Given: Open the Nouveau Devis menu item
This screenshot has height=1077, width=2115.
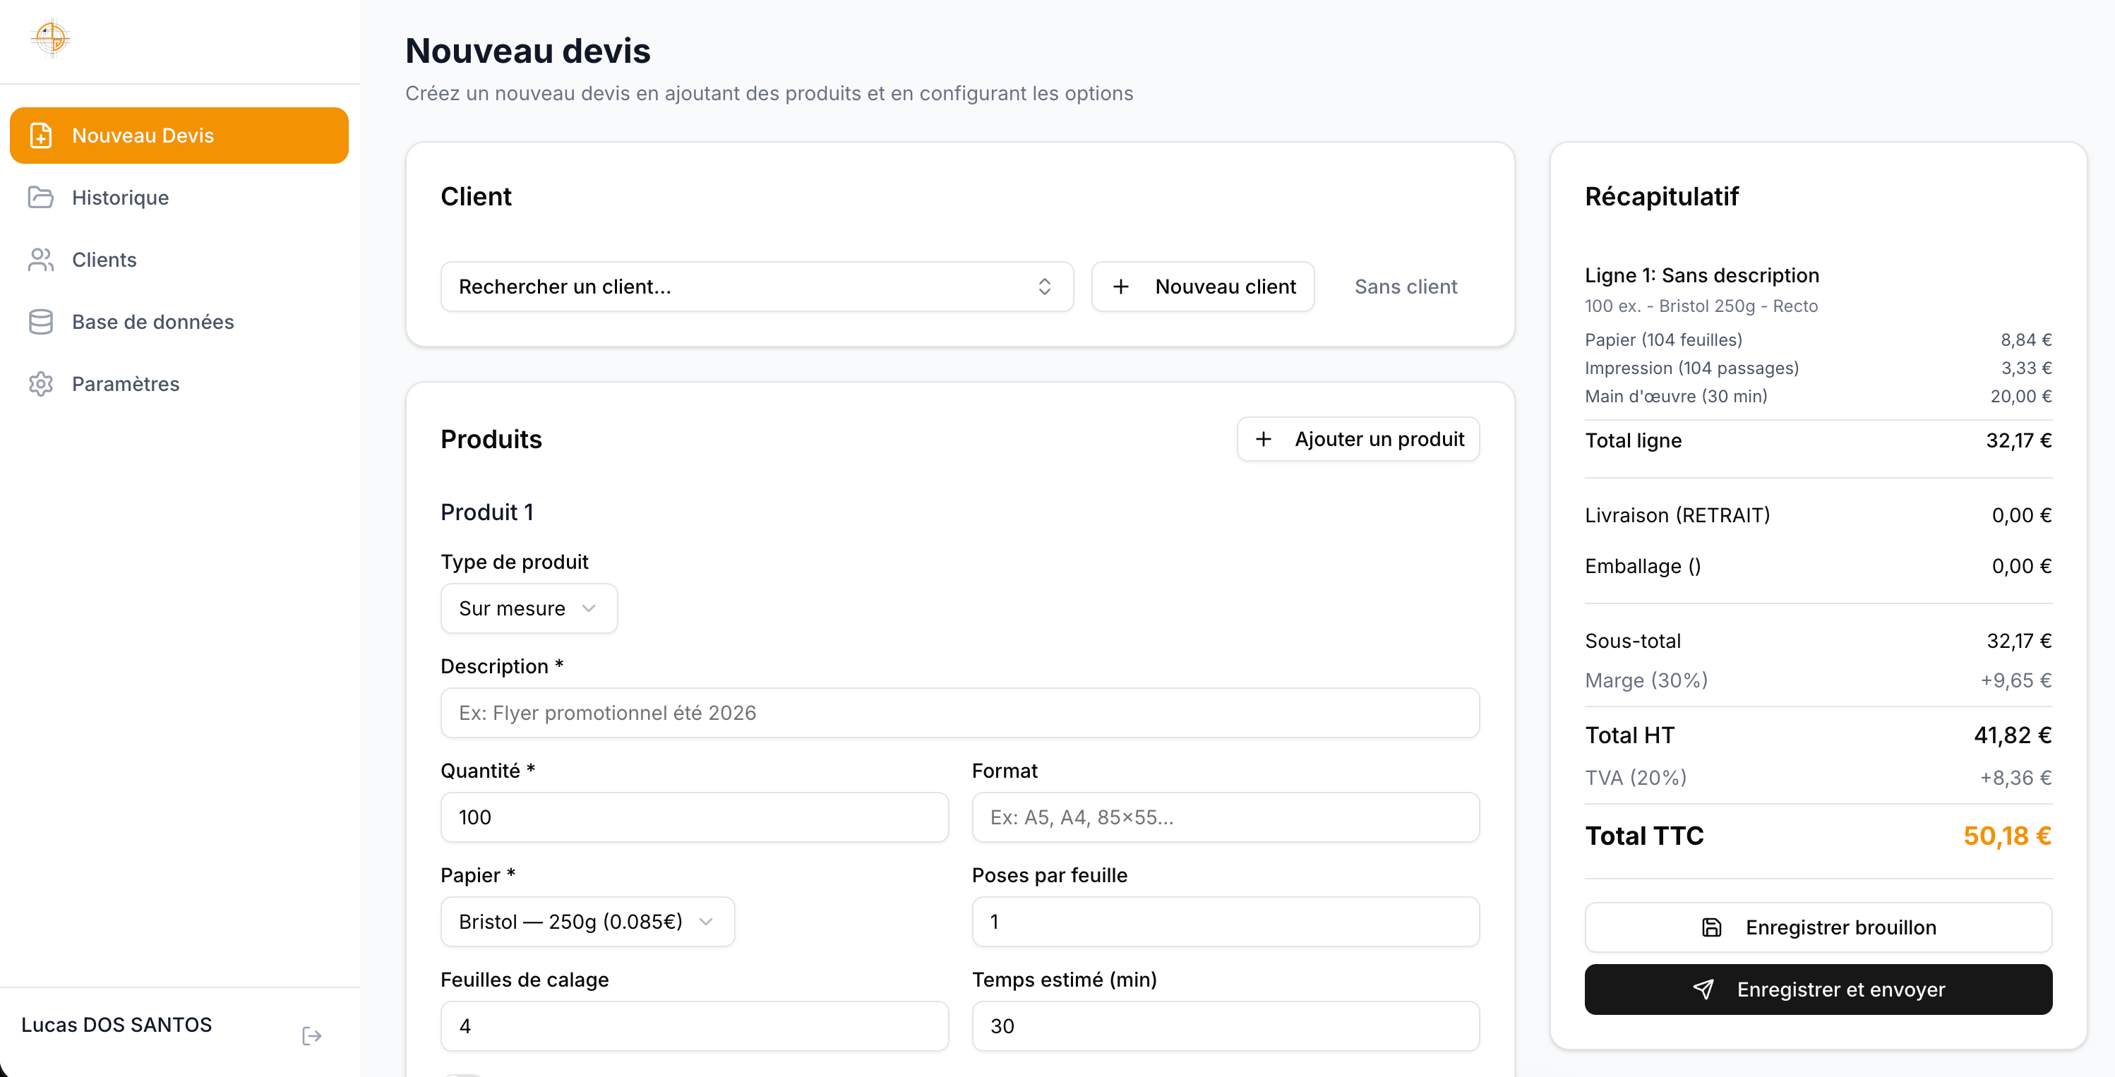Looking at the screenshot, I should (x=179, y=136).
